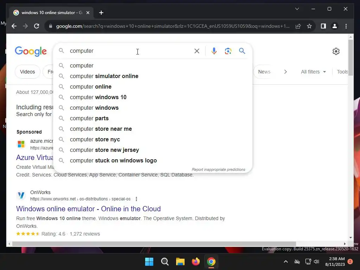Click the horizontal scrollbar track

pos(154,244)
